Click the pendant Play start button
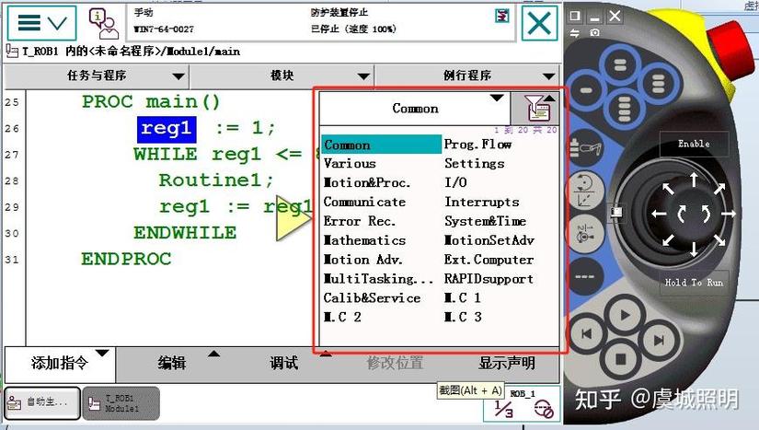The image size is (759, 430). 625,315
